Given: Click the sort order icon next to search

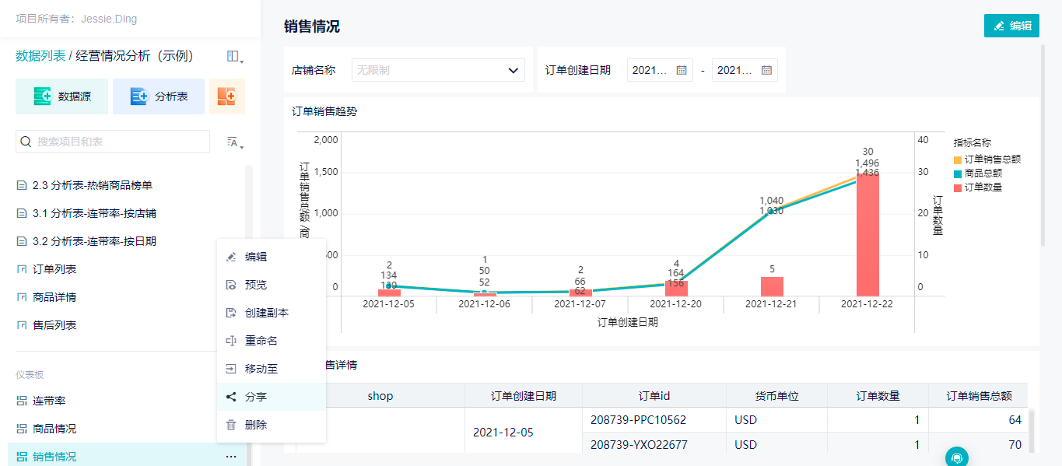Looking at the screenshot, I should (234, 142).
